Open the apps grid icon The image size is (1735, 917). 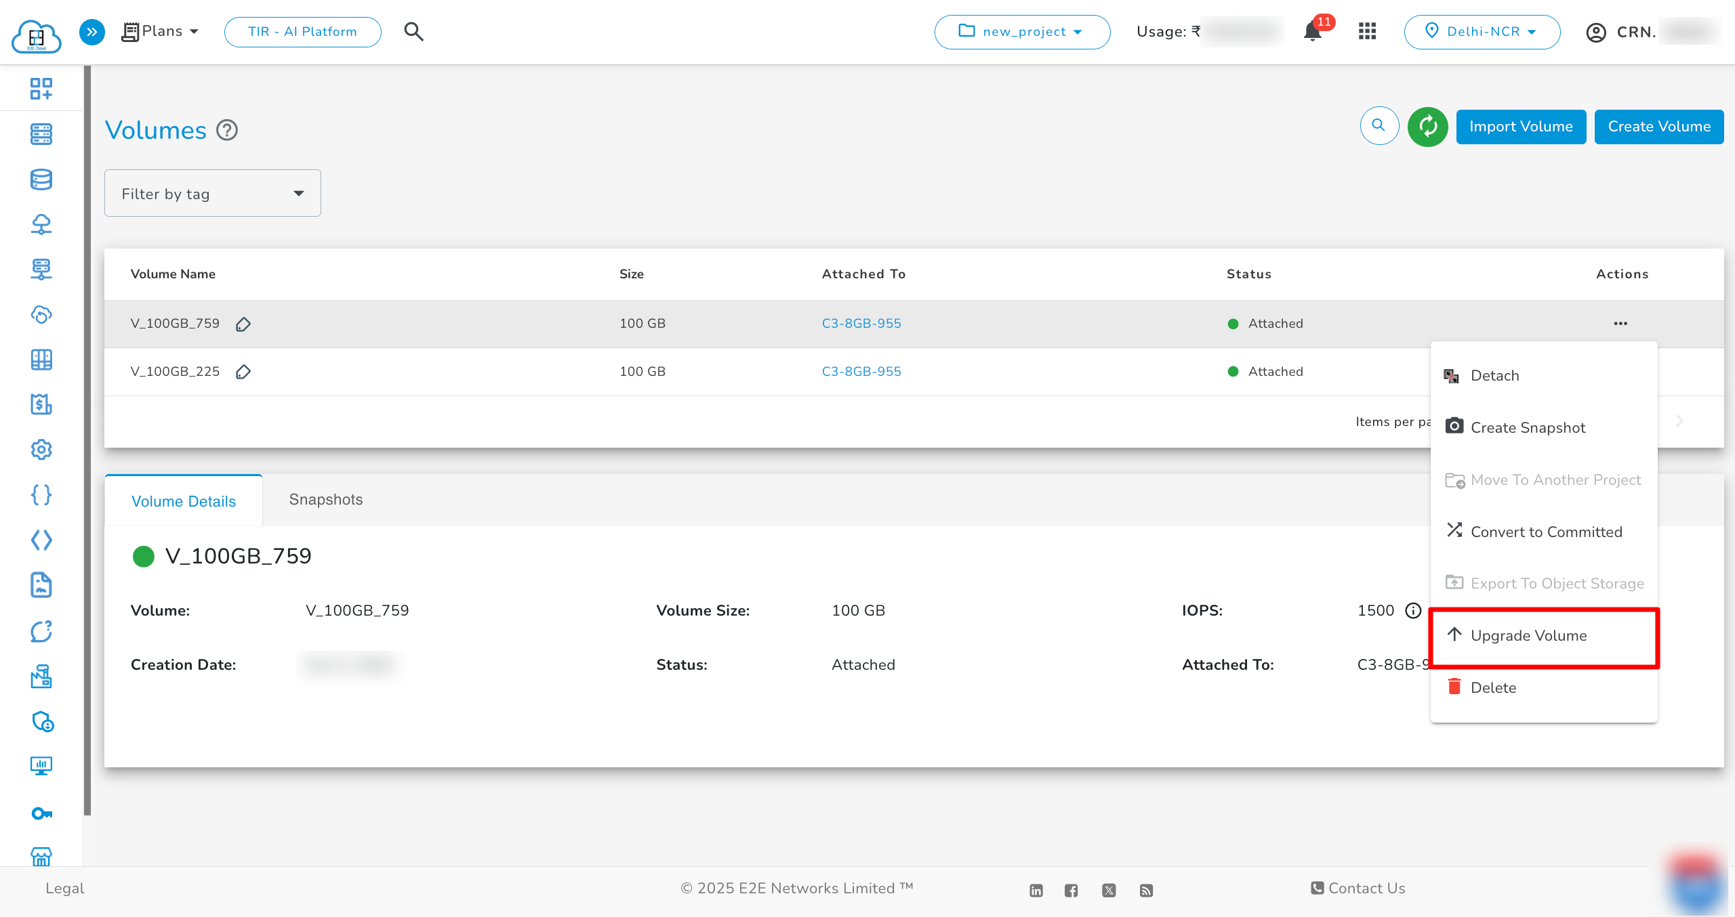pos(1367,32)
